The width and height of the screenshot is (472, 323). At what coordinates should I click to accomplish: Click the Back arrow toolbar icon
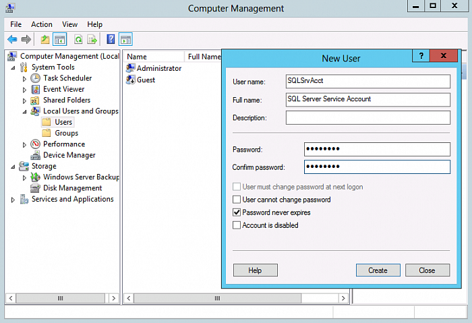point(12,39)
